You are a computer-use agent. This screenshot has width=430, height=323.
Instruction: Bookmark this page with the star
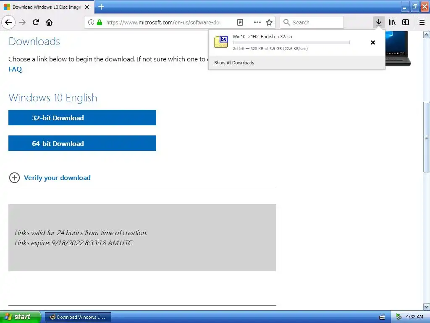pyautogui.click(x=269, y=22)
